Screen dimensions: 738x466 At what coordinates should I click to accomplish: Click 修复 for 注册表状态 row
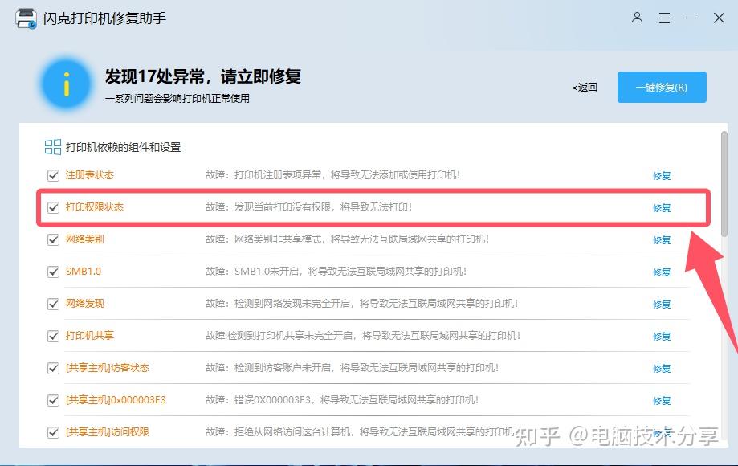pos(662,176)
